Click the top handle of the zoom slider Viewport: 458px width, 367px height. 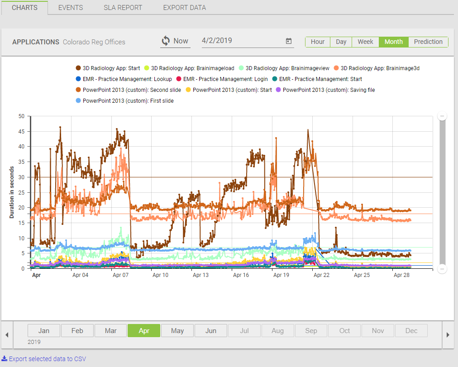tap(442, 116)
